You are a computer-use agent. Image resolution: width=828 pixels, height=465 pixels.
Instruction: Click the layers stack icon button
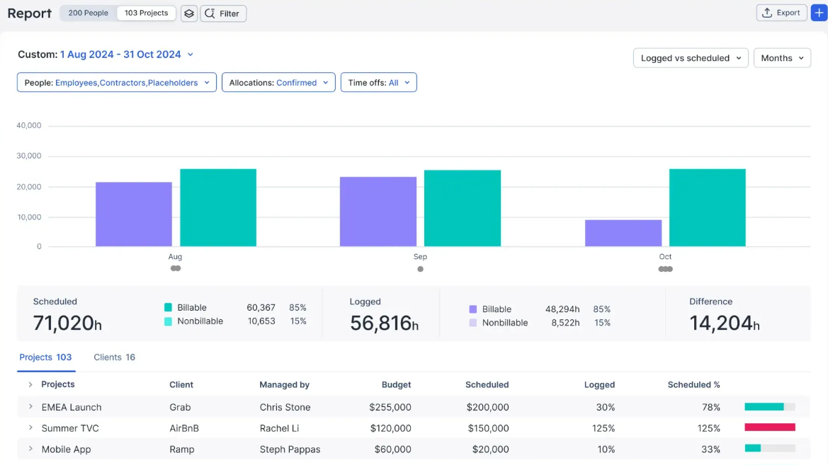click(x=189, y=13)
